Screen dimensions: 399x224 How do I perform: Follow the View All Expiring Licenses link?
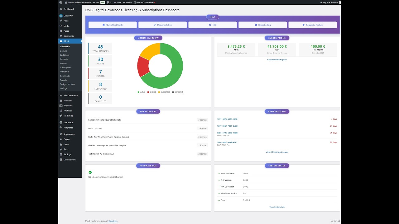tap(277, 152)
